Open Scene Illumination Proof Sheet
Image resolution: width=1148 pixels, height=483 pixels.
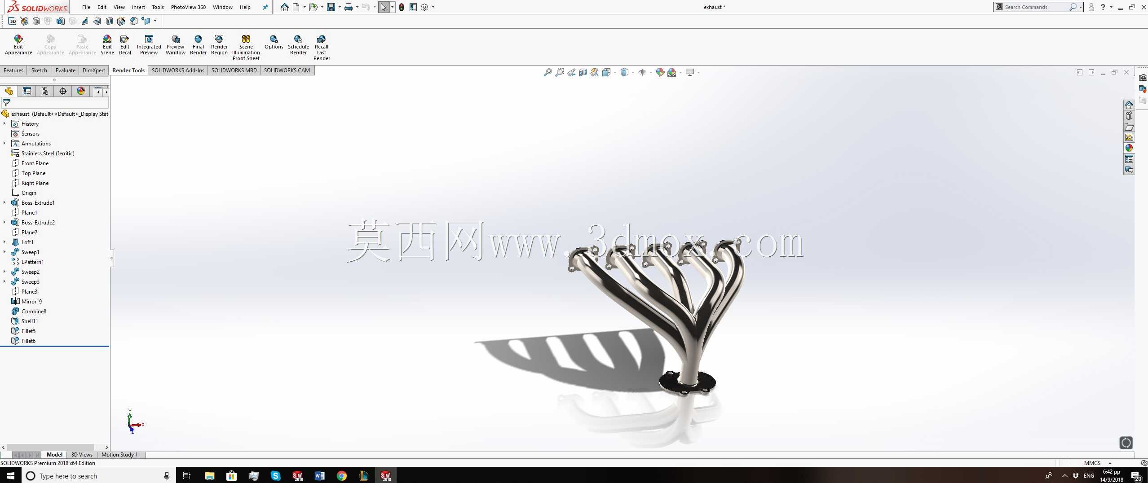click(246, 48)
